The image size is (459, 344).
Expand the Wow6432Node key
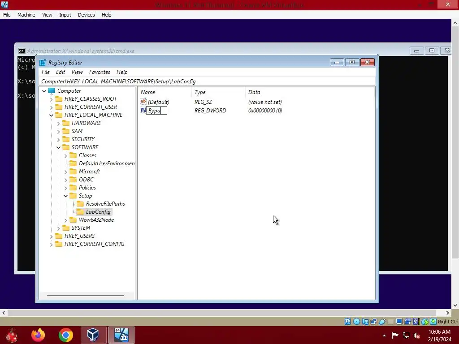(65, 220)
